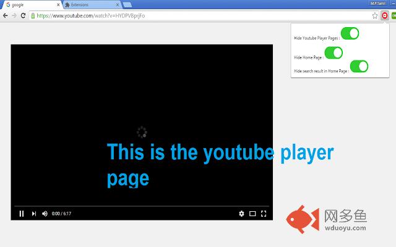This screenshot has height=247, width=396.
Task: Open the player settings gear
Action: pos(241,214)
